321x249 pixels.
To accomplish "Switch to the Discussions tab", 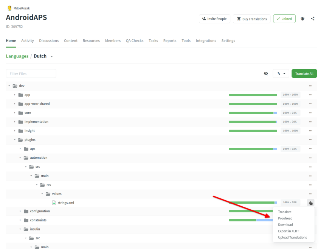I will pyautogui.click(x=49, y=41).
